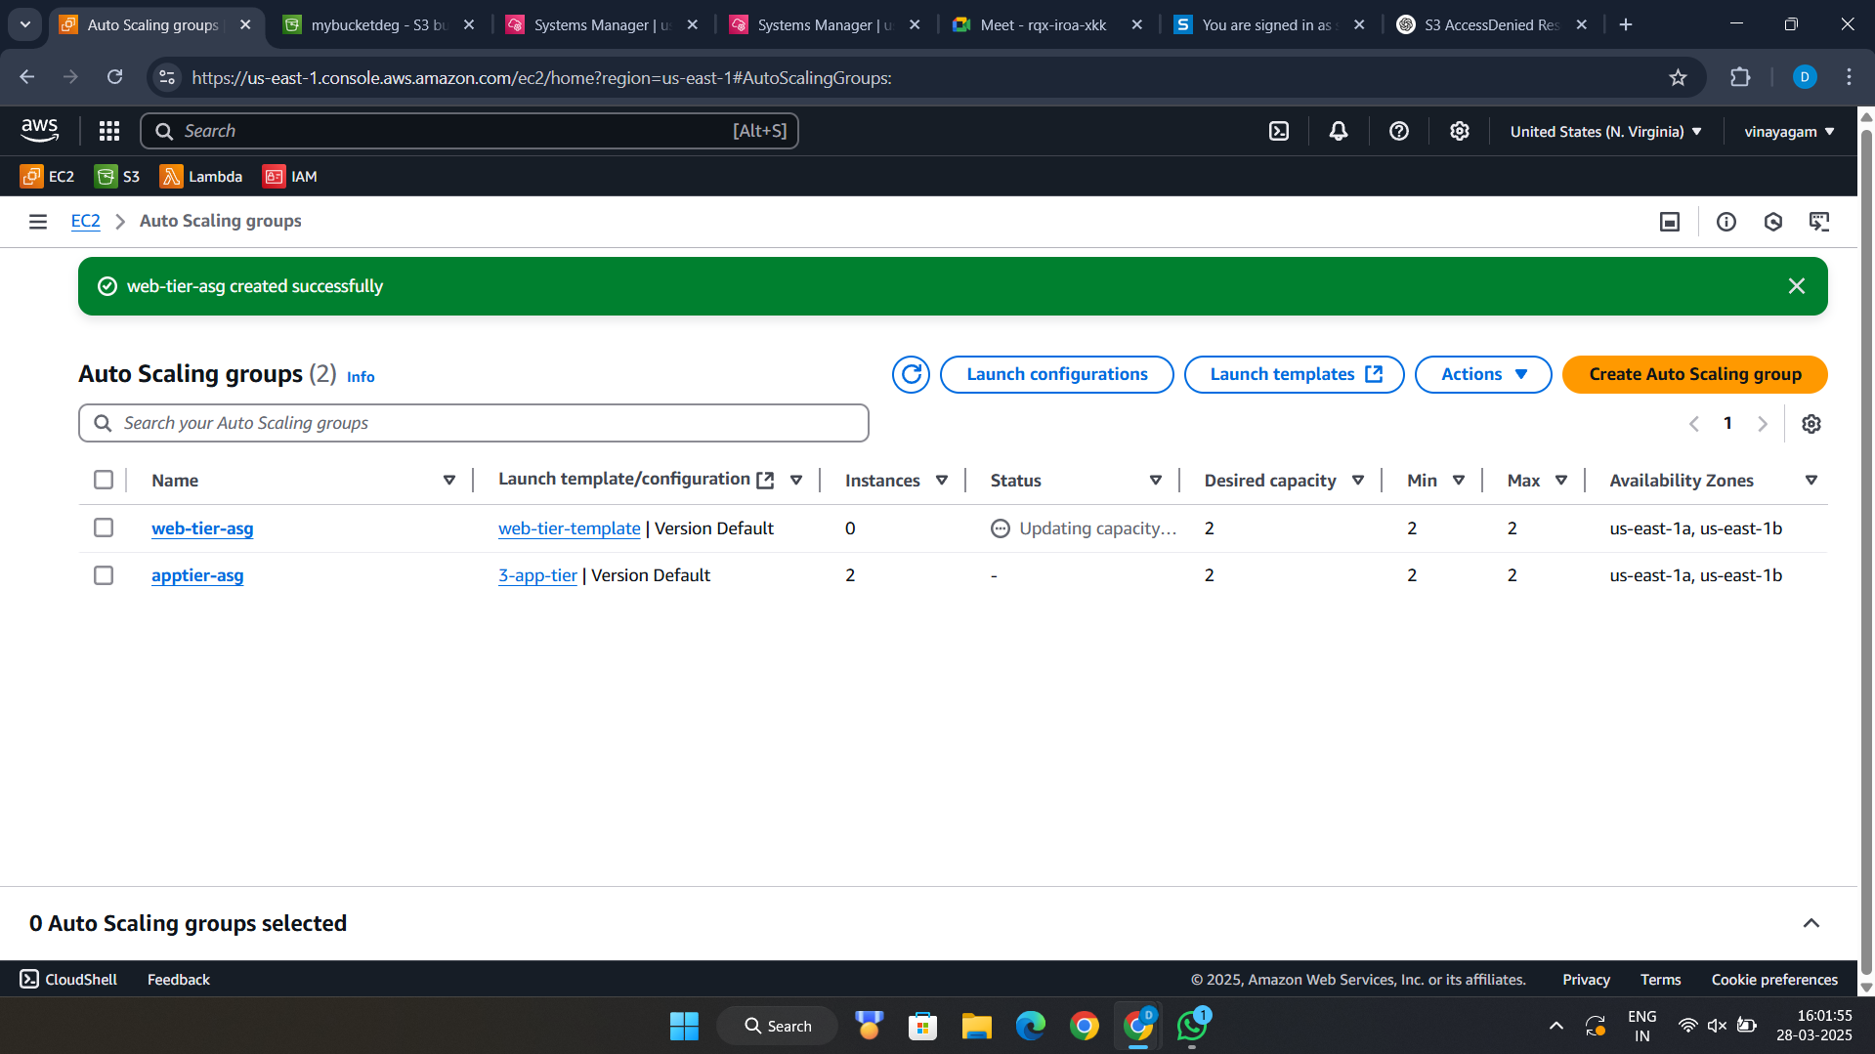Check the apptier-asg row checkbox

click(104, 575)
